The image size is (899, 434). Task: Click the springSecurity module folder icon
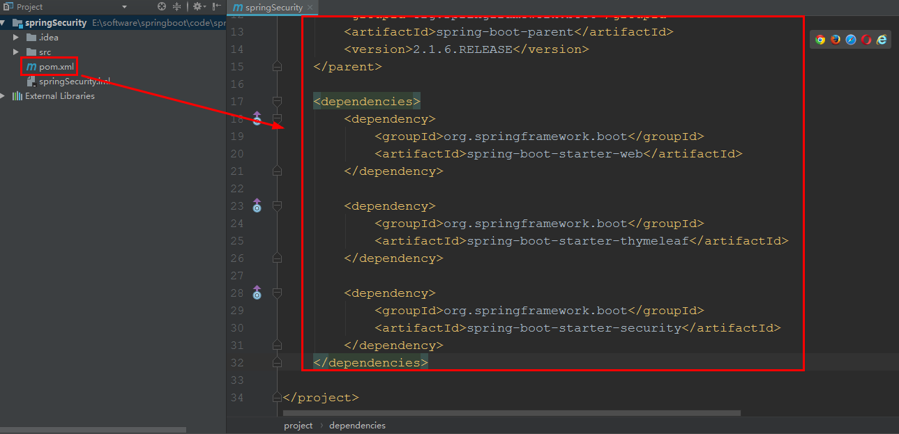click(x=18, y=23)
